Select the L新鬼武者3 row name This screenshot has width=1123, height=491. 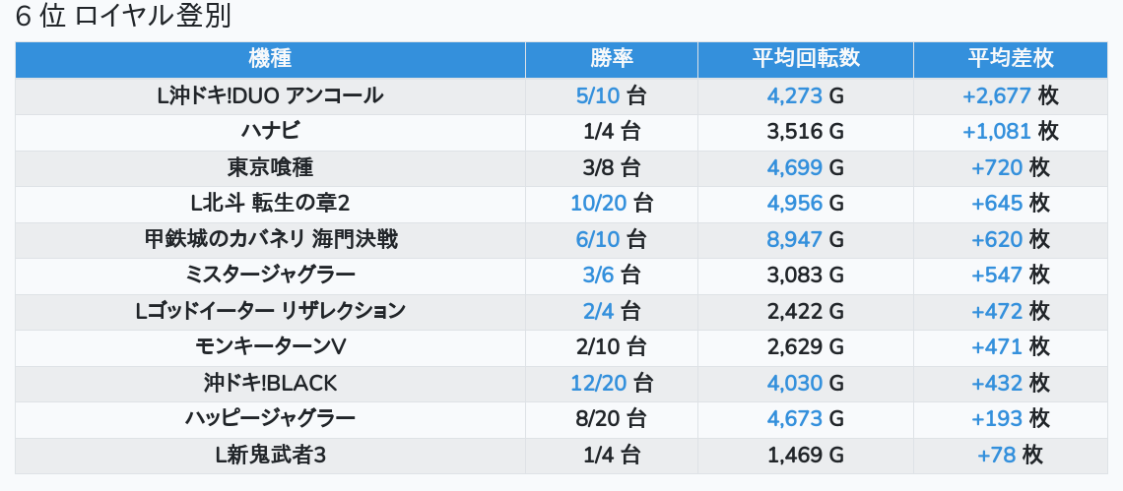(x=270, y=455)
